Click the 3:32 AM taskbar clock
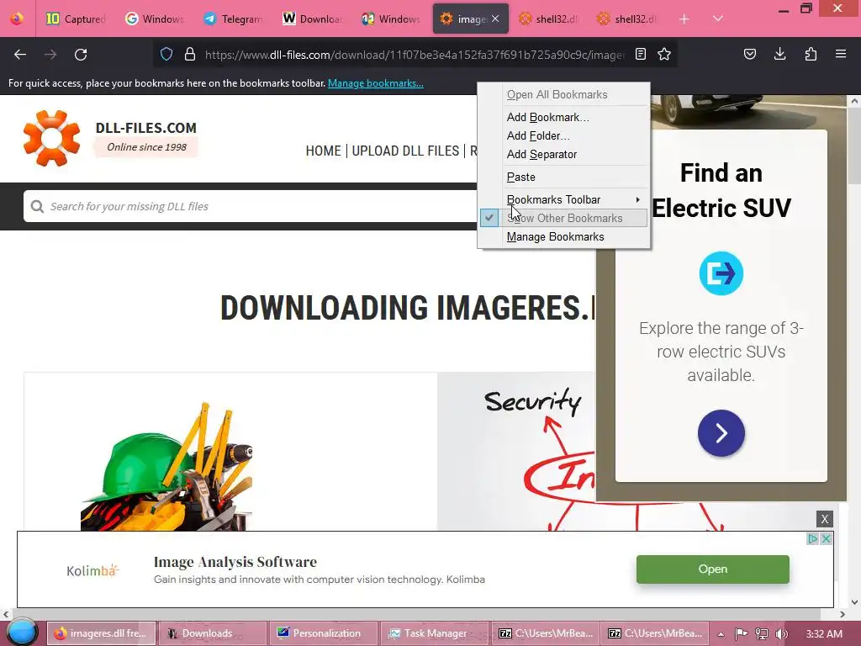861x646 pixels. tap(824, 634)
